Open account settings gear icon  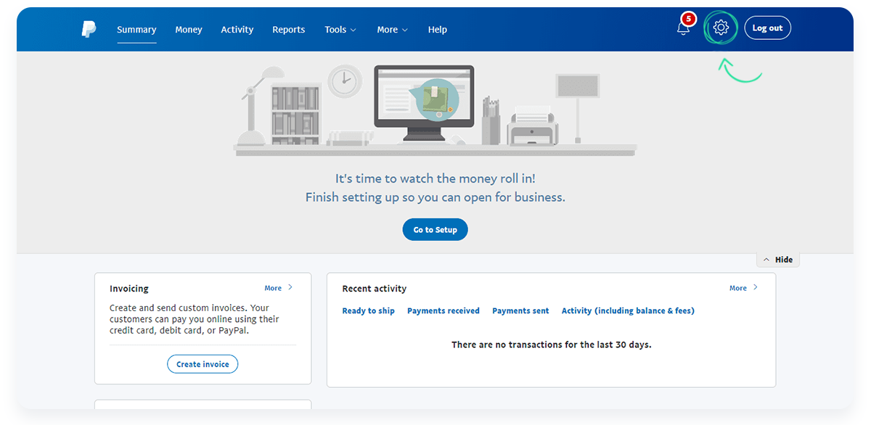(721, 28)
